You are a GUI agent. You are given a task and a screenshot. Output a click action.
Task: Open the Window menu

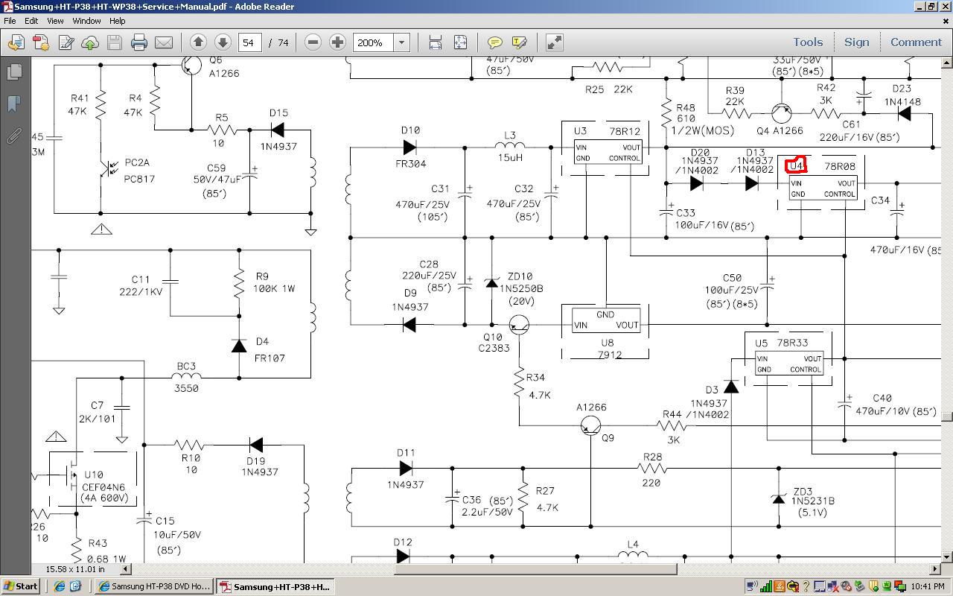[x=86, y=21]
